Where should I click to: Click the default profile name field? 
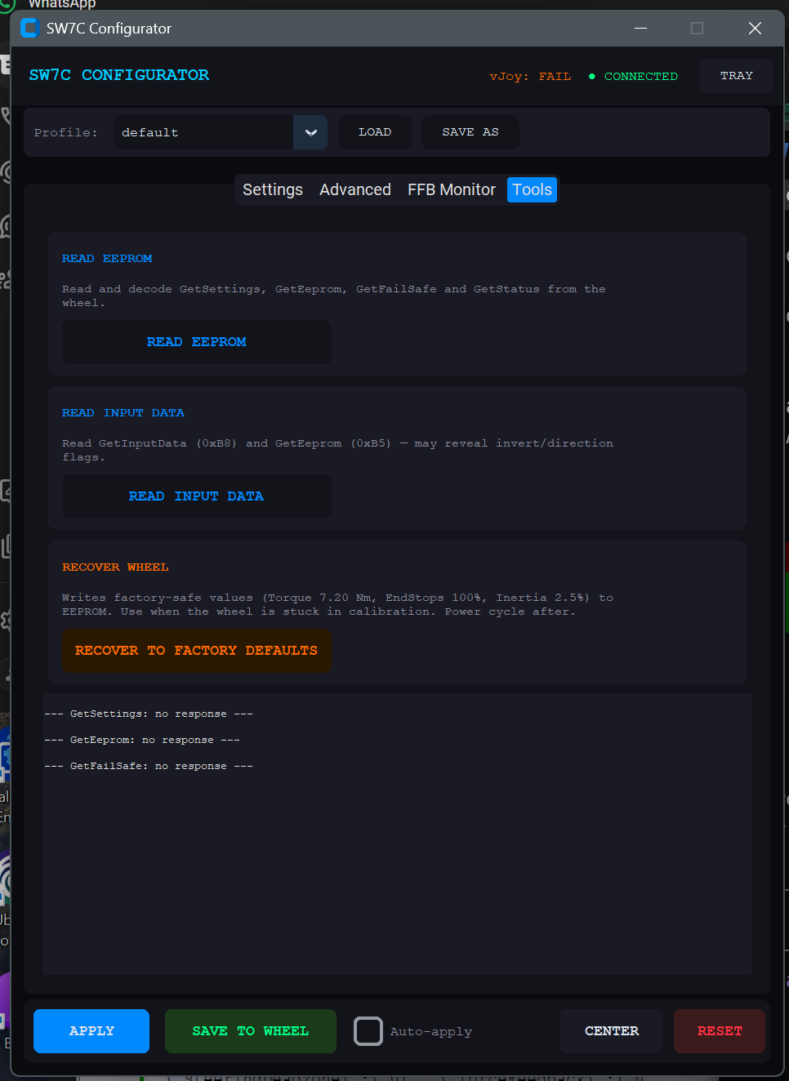[204, 132]
